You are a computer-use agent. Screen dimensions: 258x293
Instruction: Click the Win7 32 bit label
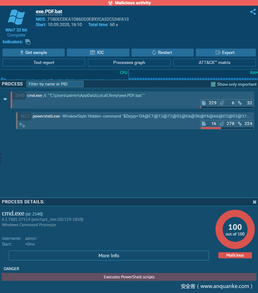point(16,30)
